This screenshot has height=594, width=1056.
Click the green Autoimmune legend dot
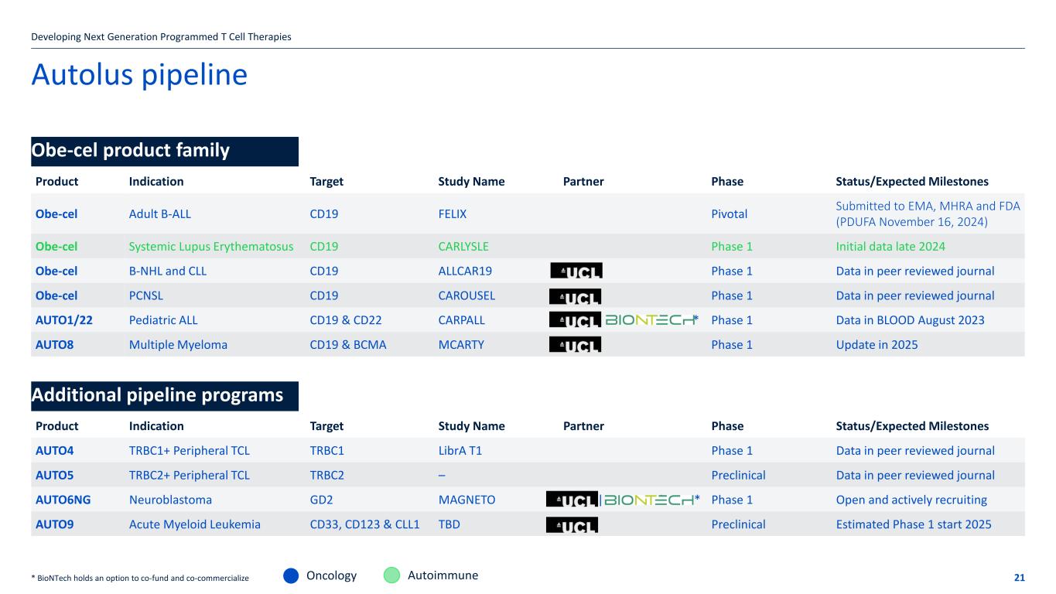click(392, 575)
